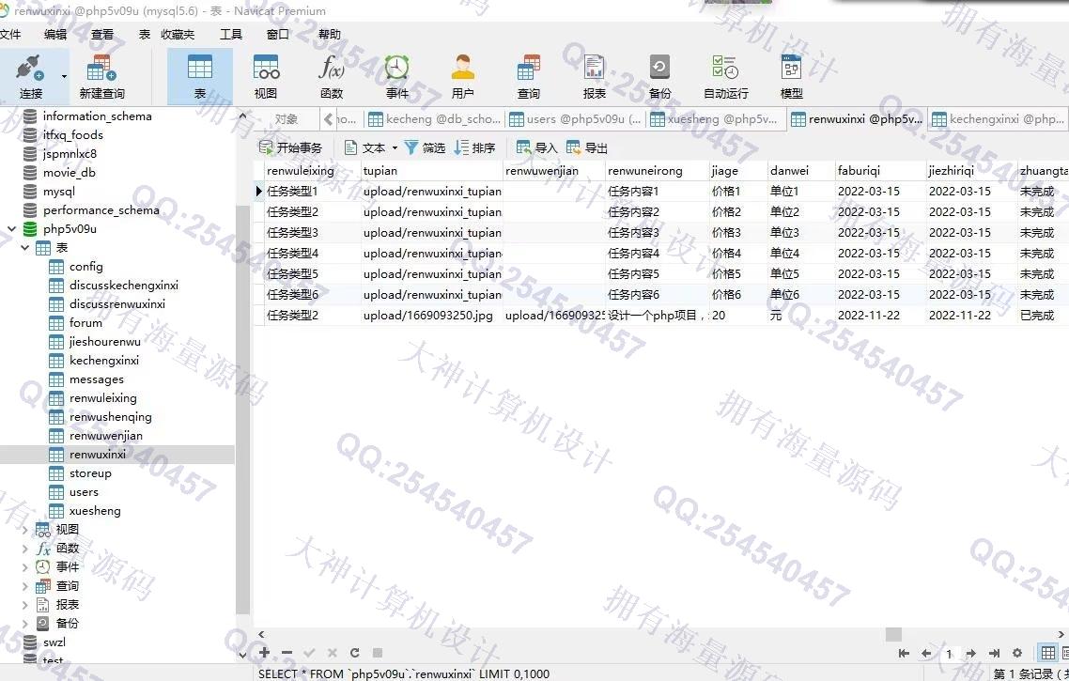1069x681 pixels.
Task: Click the 导出 export button
Action: tap(586, 147)
